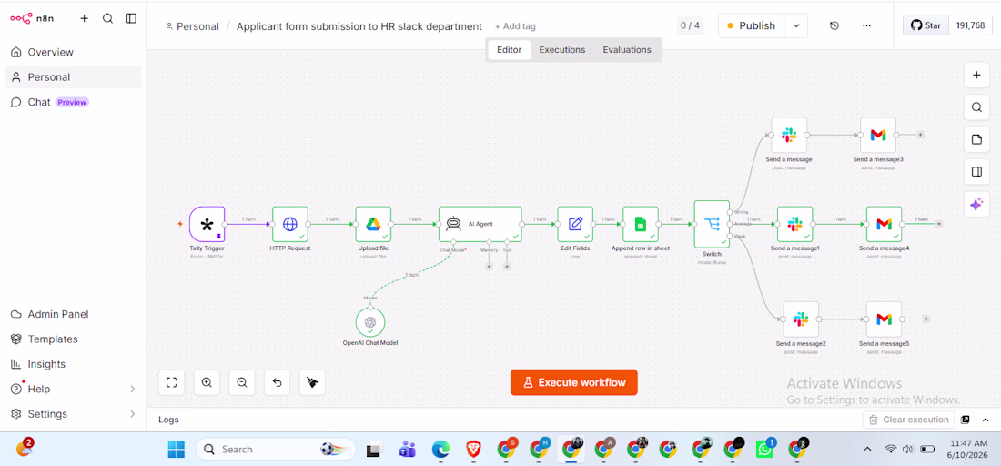Click the GitHub Star button
The width and height of the screenshot is (1001, 466).
point(925,25)
